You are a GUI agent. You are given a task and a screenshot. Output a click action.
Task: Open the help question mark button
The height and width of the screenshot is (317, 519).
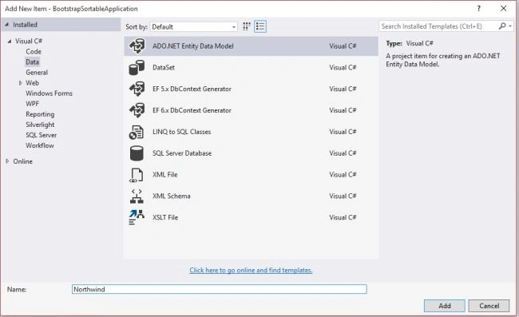(478, 9)
